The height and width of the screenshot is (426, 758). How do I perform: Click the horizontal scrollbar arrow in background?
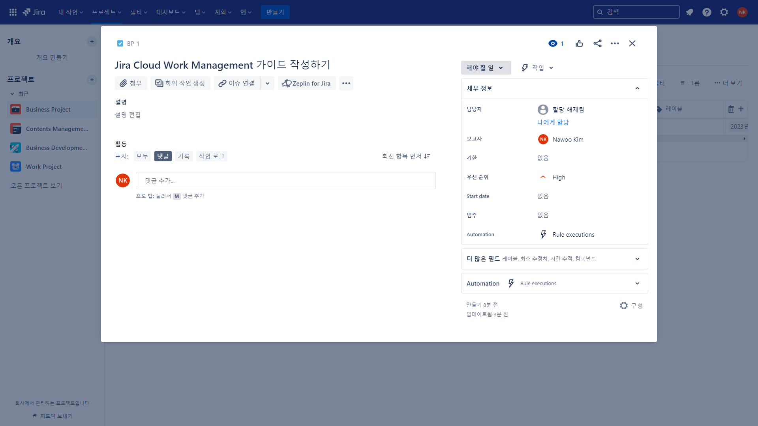click(744, 138)
